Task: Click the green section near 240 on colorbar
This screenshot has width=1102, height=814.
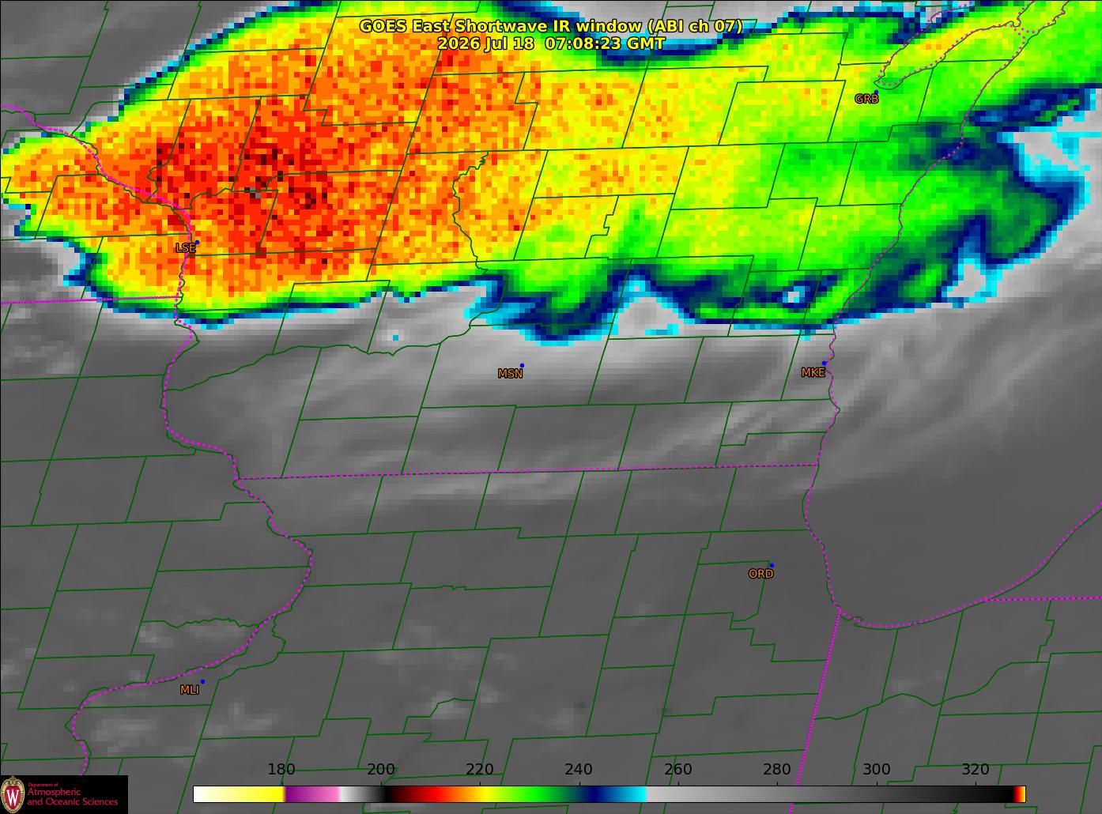Action: point(545,794)
